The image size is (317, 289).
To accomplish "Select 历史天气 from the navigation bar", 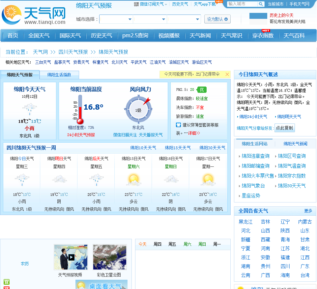I will pyautogui.click(x=101, y=36).
